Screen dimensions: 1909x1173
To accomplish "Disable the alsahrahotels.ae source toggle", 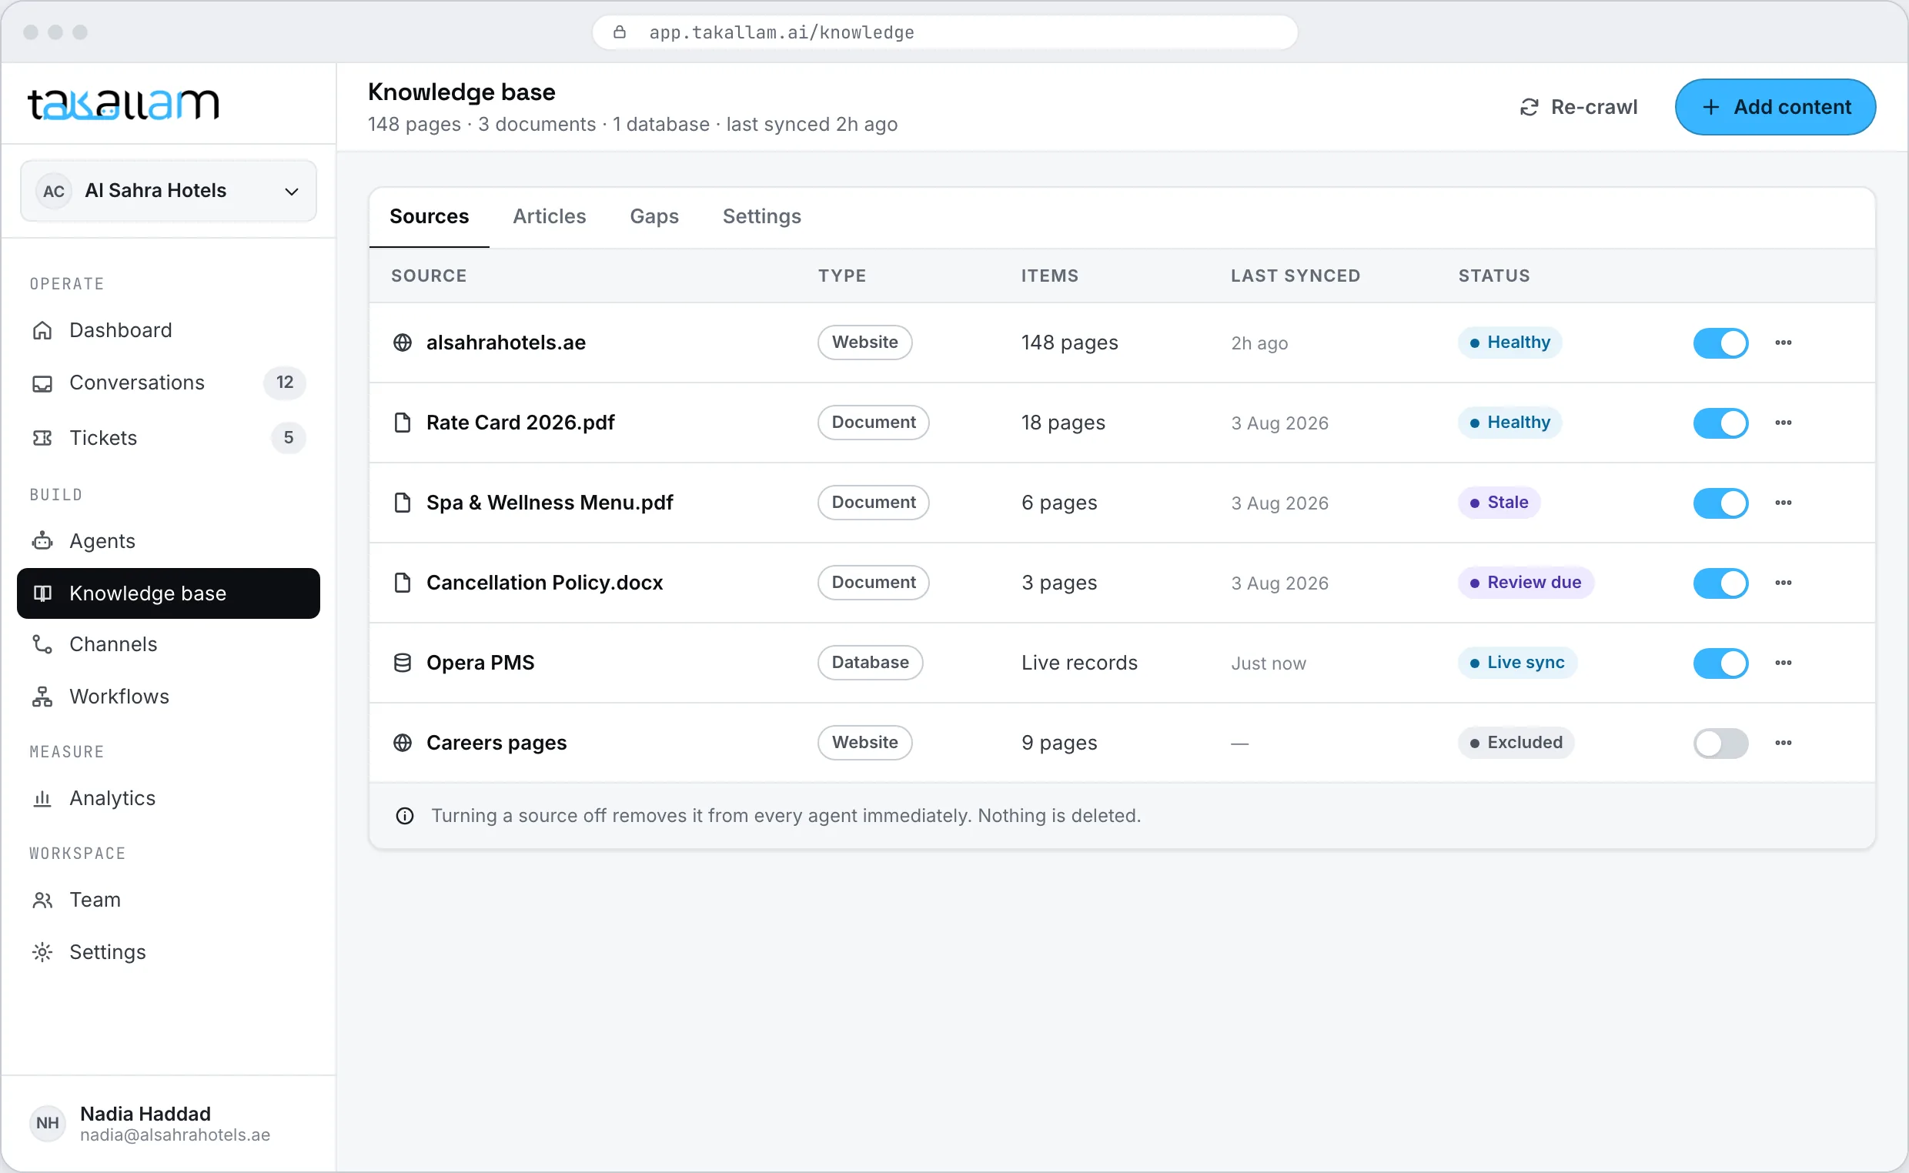I will click(1720, 342).
